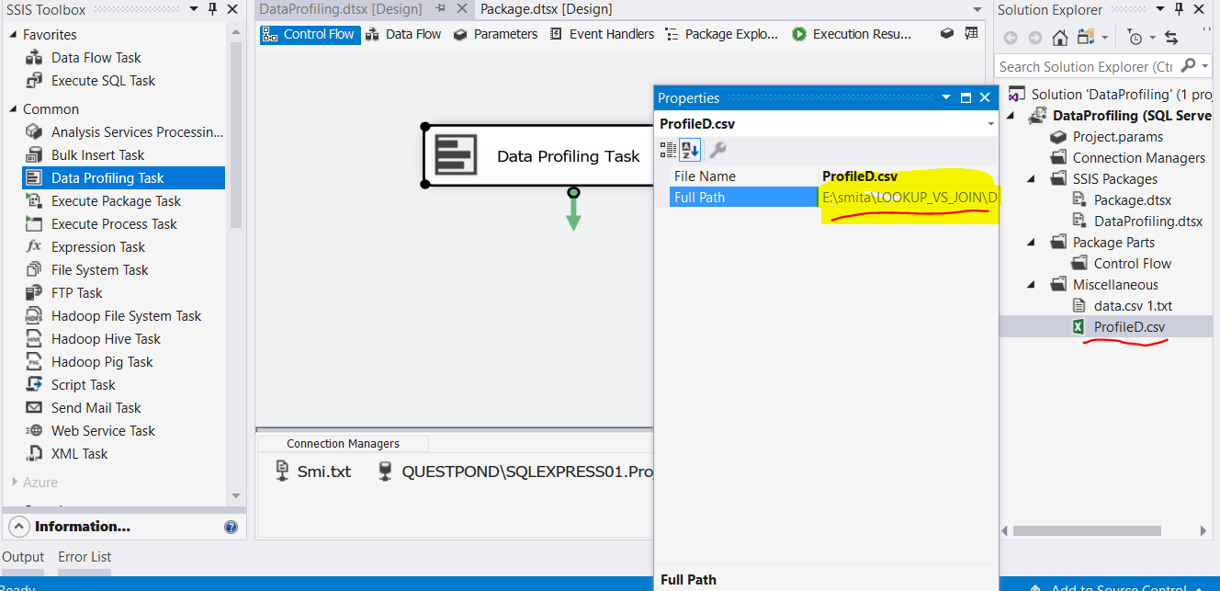
Task: Open SSIS Toolbox window options dropdown
Action: click(194, 9)
